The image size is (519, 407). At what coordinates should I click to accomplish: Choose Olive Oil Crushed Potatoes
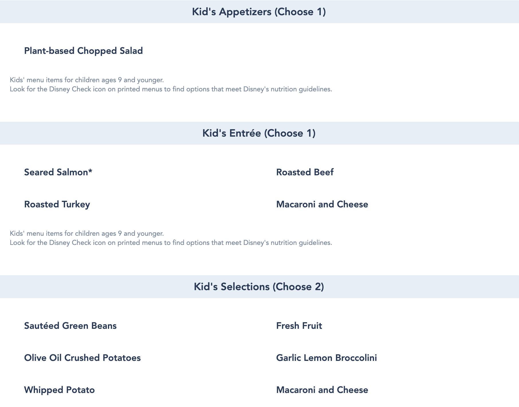tap(82, 358)
